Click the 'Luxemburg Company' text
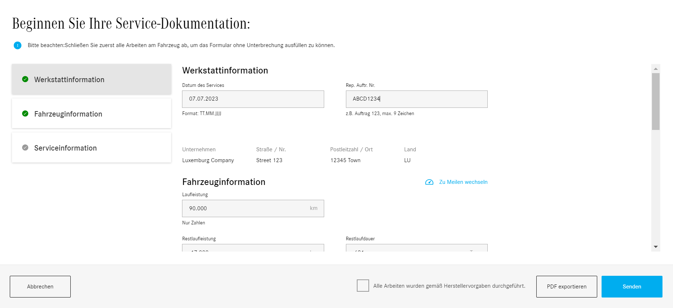This screenshot has height=308, width=673. [x=208, y=160]
